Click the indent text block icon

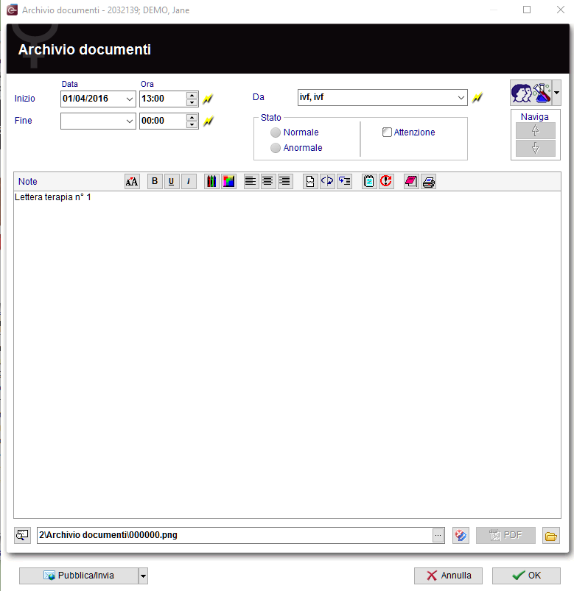(345, 181)
